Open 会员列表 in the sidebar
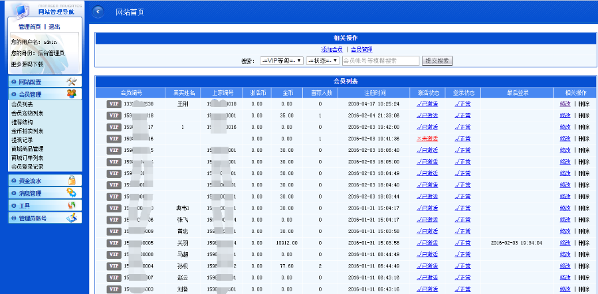The height and width of the screenshot is (294, 598). pyautogui.click(x=22, y=104)
